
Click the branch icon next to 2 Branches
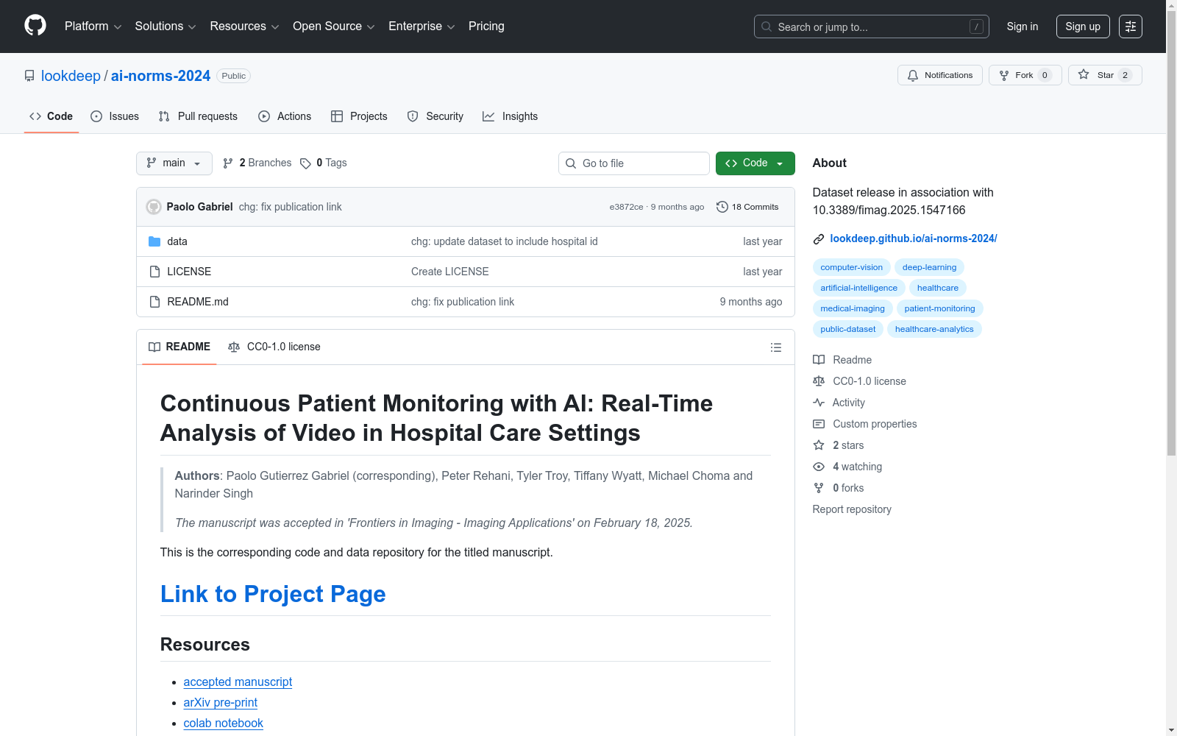click(228, 163)
